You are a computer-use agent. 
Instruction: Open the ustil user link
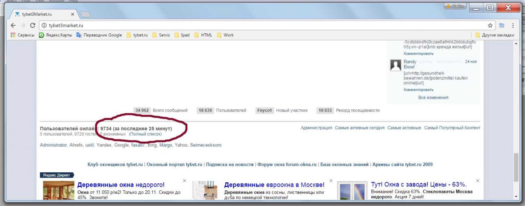pyautogui.click(x=90, y=145)
